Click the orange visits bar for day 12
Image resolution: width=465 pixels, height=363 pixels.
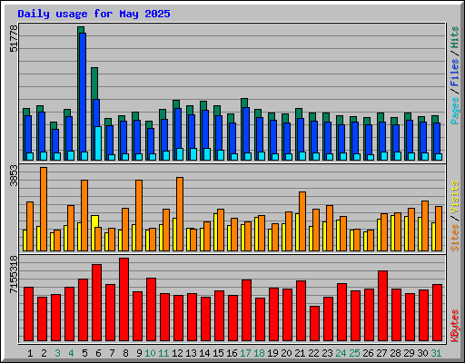[180, 214]
